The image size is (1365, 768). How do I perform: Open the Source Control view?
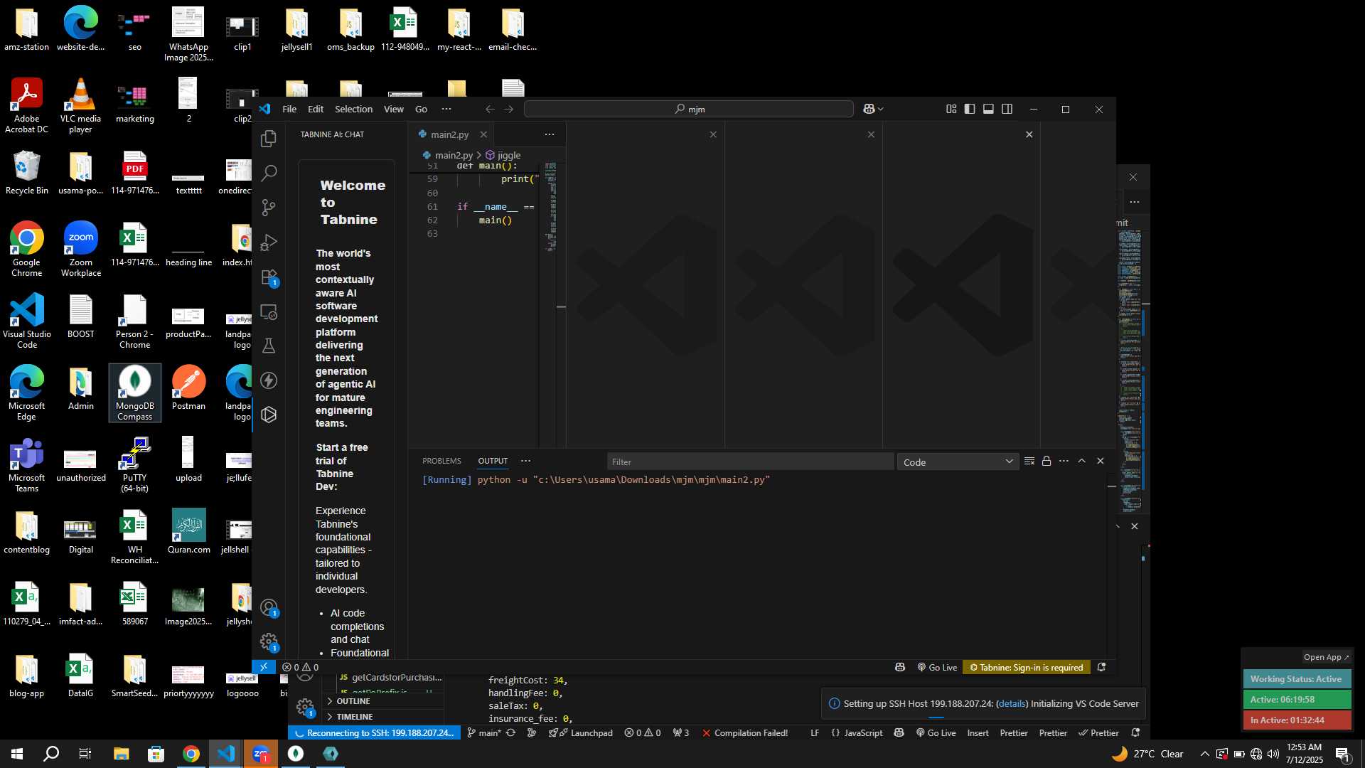point(269,208)
